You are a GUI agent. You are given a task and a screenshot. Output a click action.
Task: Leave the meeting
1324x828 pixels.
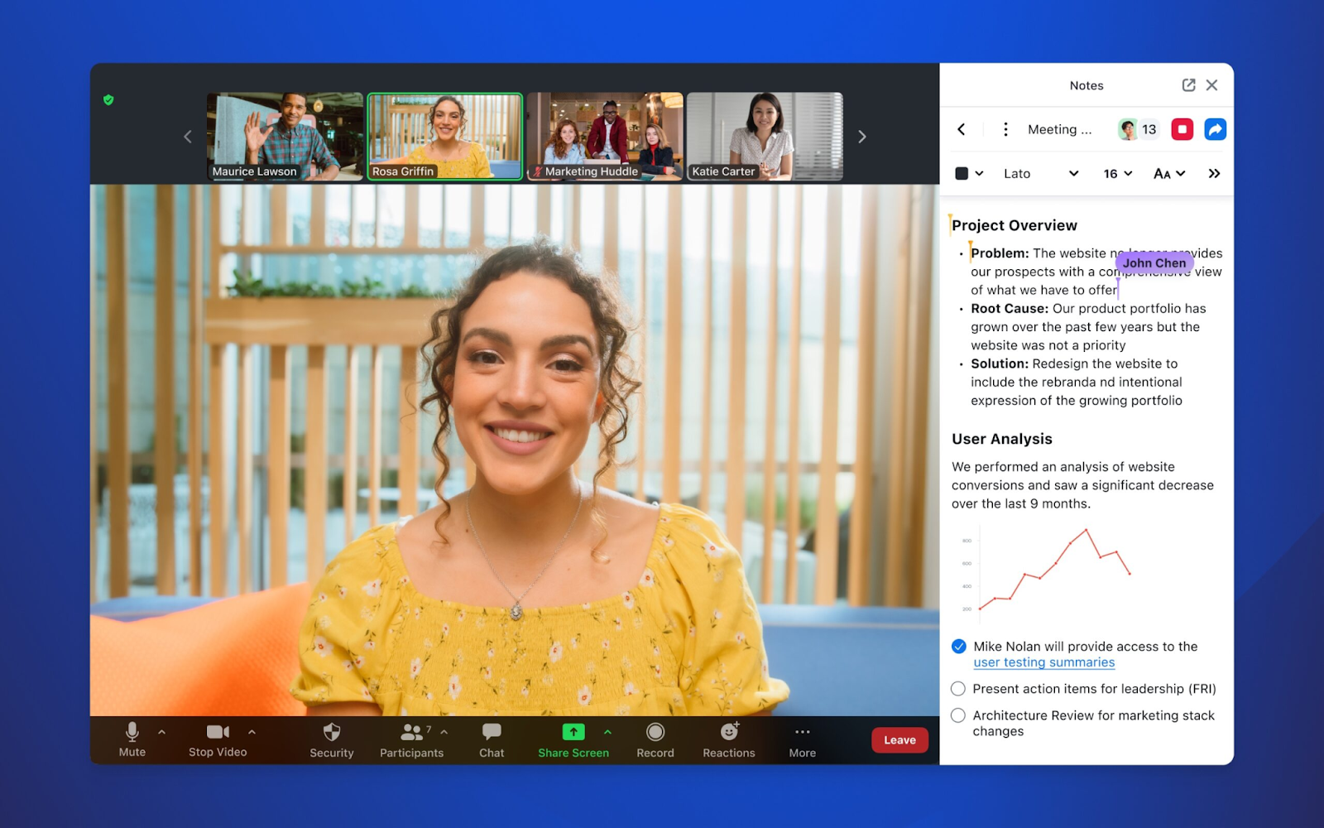tap(899, 739)
